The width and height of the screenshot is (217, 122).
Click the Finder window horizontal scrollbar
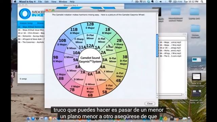[170, 95]
